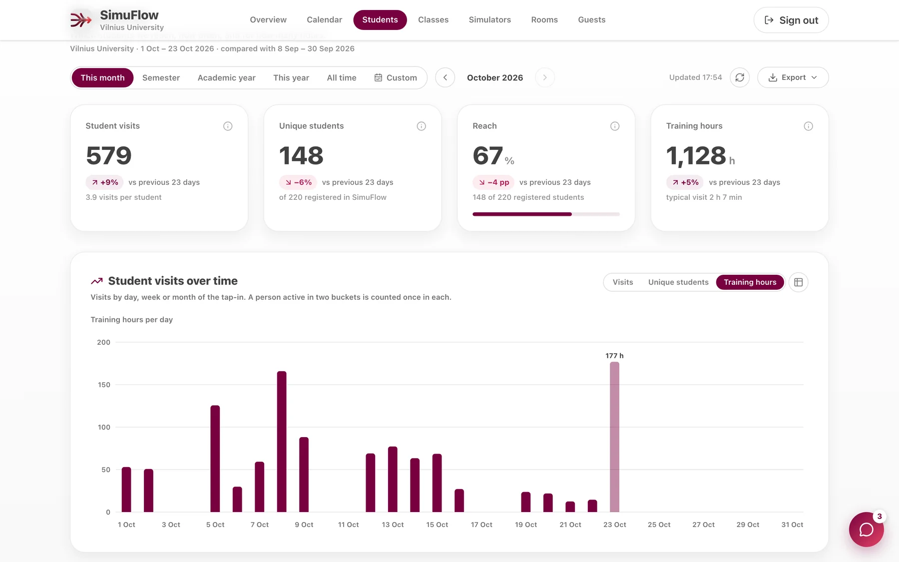Open the Rooms tab
Viewport: 899px width, 562px height.
coord(544,20)
